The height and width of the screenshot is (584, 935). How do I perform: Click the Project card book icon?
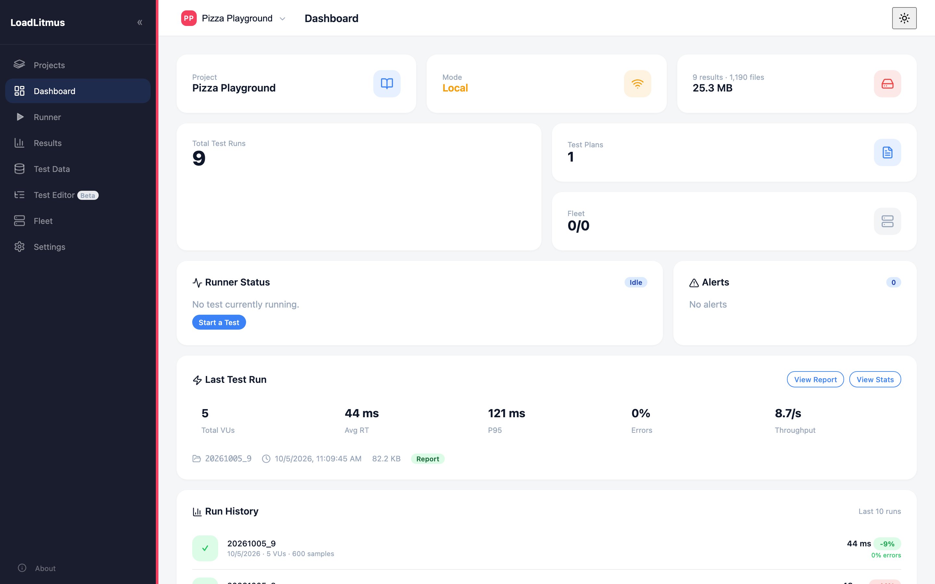point(387,83)
